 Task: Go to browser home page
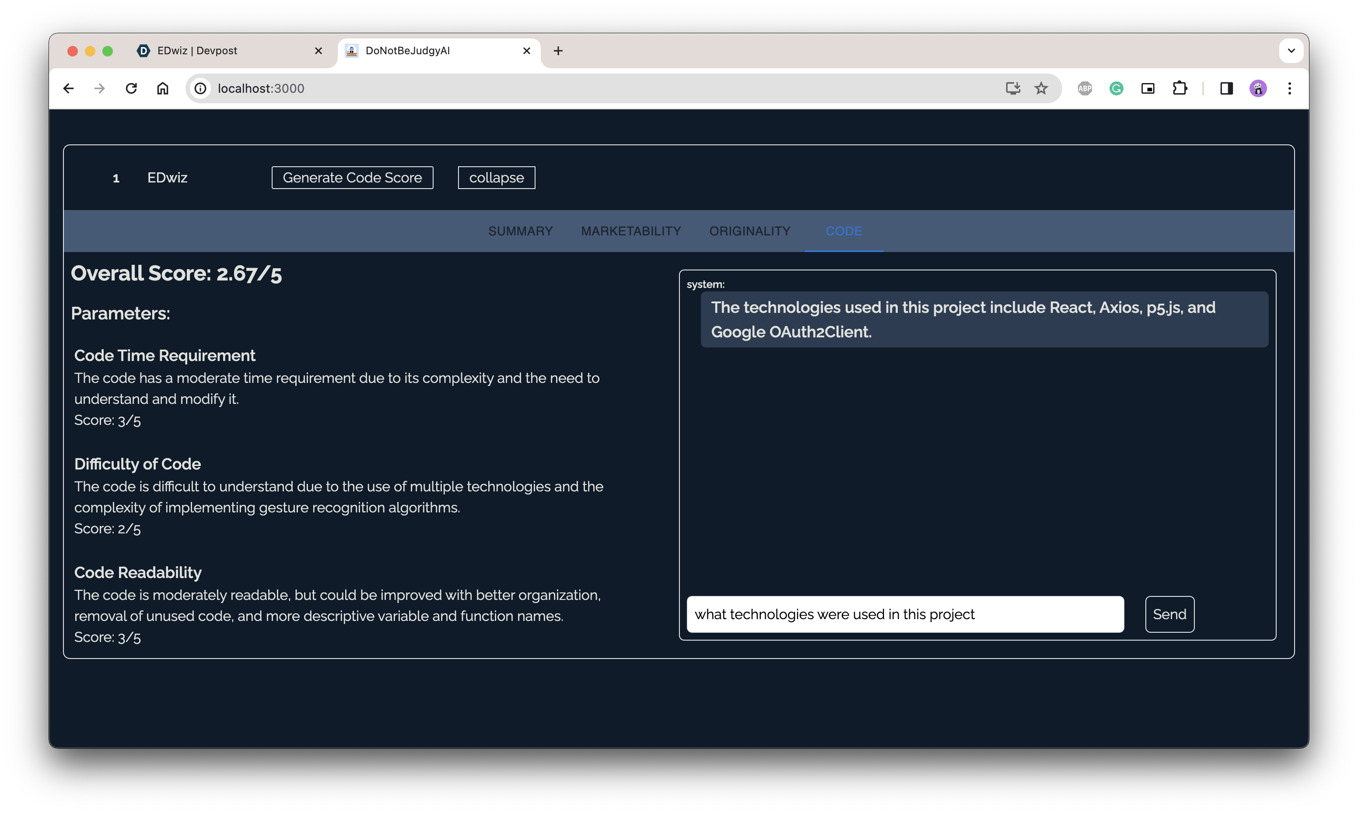pos(163,88)
